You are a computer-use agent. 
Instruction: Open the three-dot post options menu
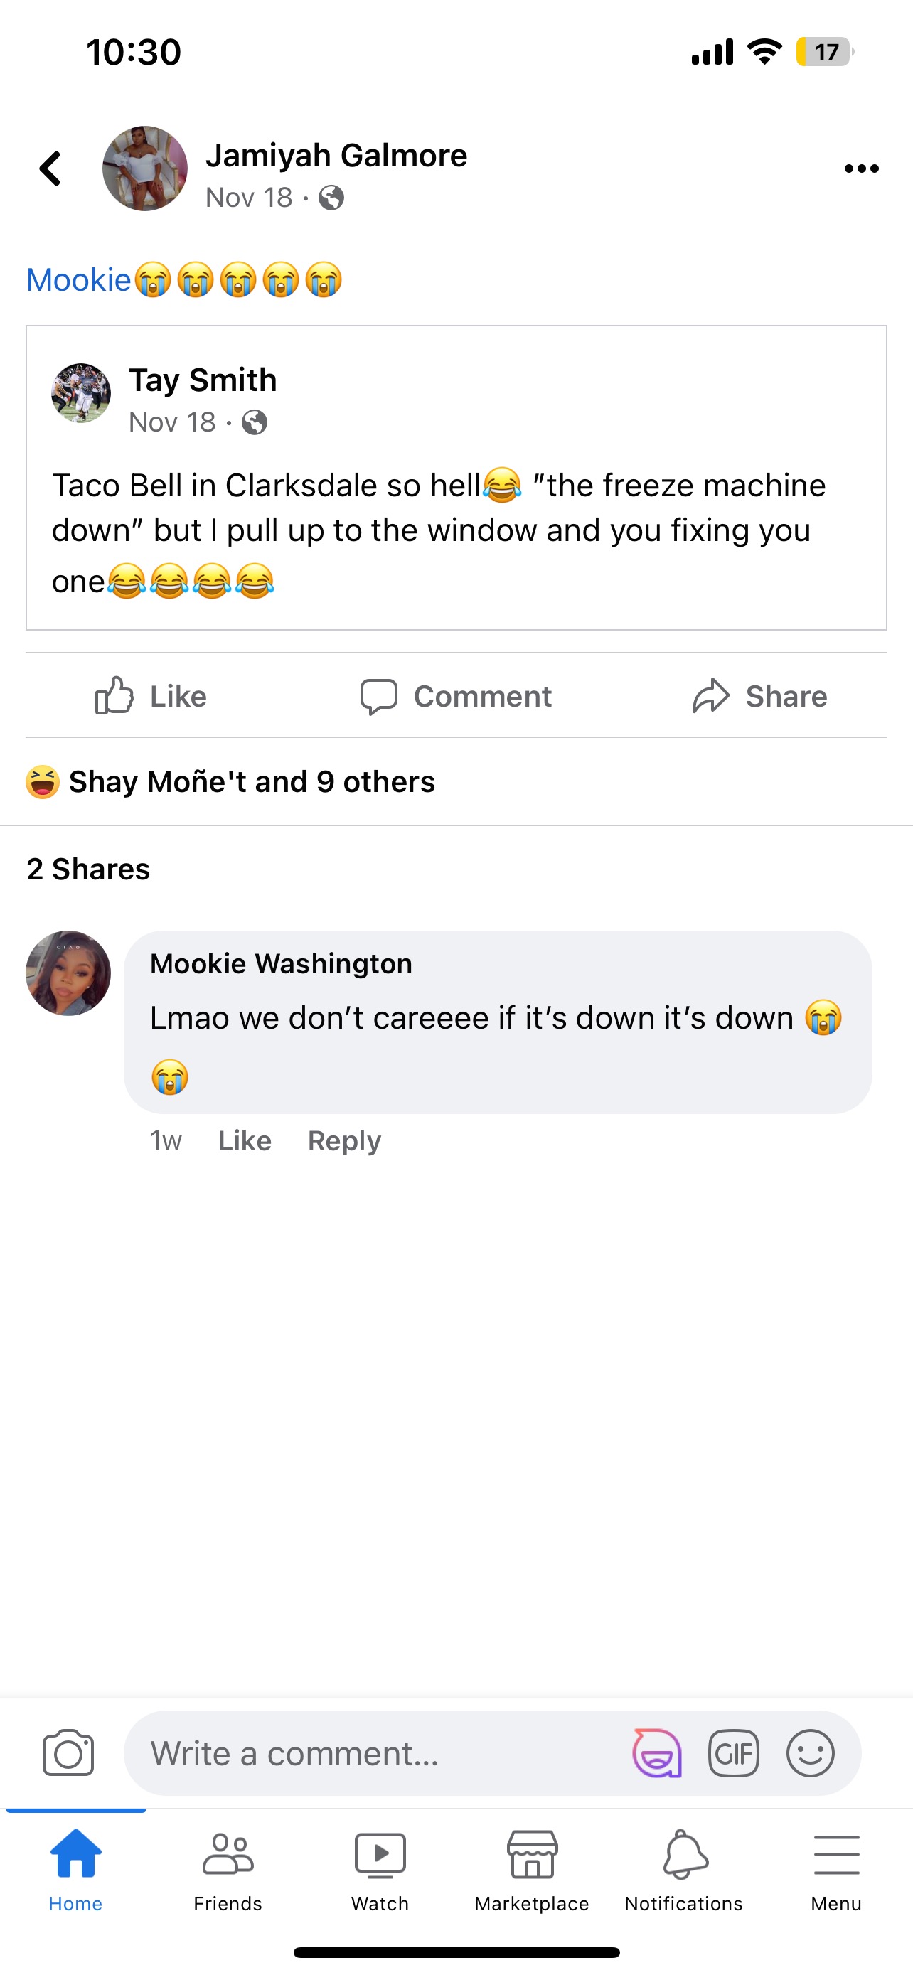(861, 168)
